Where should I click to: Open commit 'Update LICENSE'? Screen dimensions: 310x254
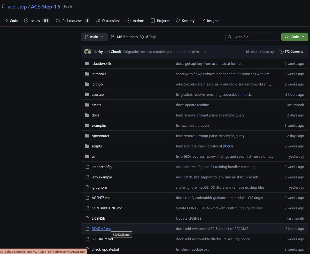coord(189,219)
